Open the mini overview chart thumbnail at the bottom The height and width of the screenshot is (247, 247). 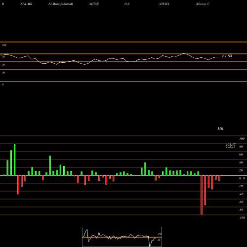pyautogui.click(x=122, y=237)
